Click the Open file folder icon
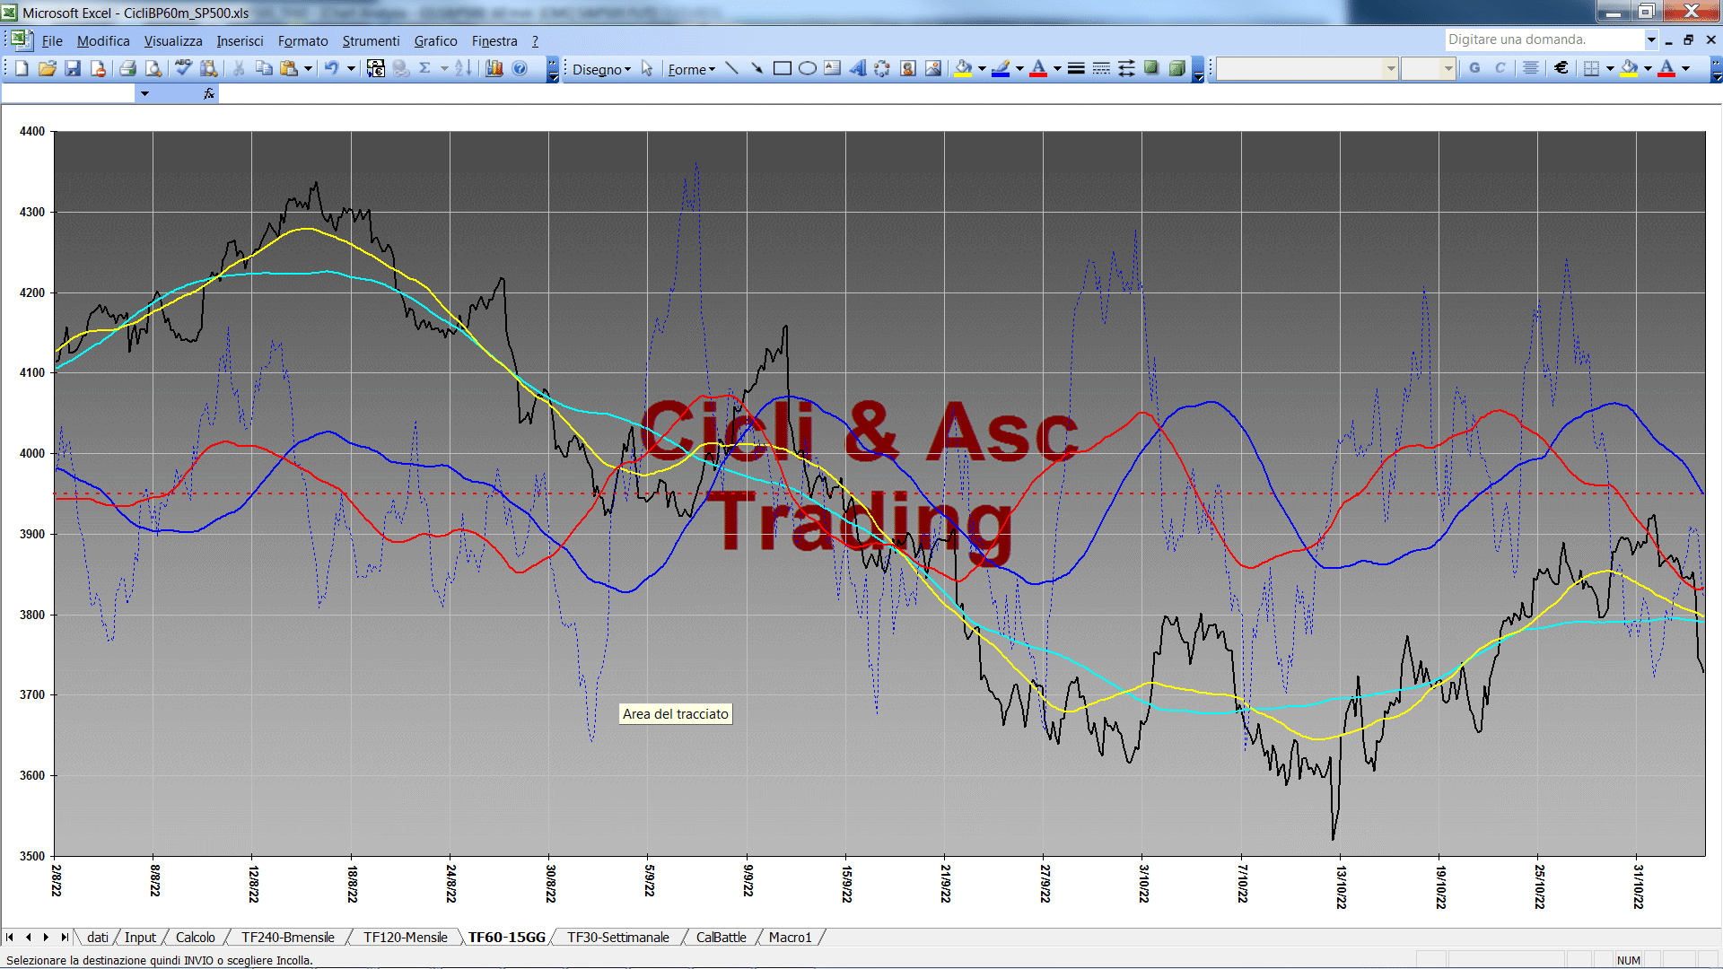 [48, 68]
